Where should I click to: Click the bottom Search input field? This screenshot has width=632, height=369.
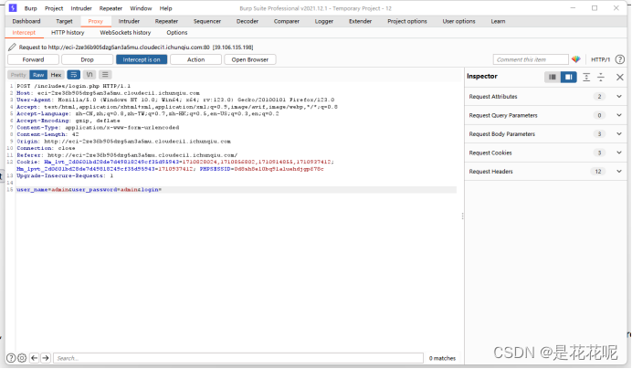pos(238,358)
